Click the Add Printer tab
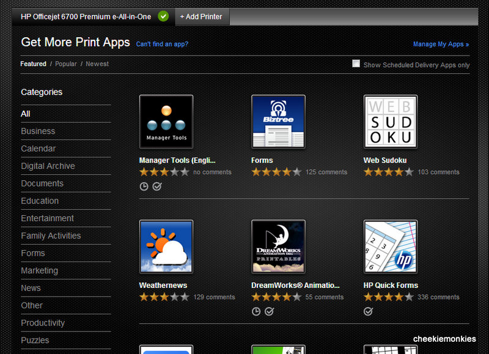The width and height of the screenshot is (489, 354). pyautogui.click(x=201, y=17)
